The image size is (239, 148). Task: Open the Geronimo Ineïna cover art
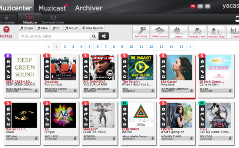(141, 115)
